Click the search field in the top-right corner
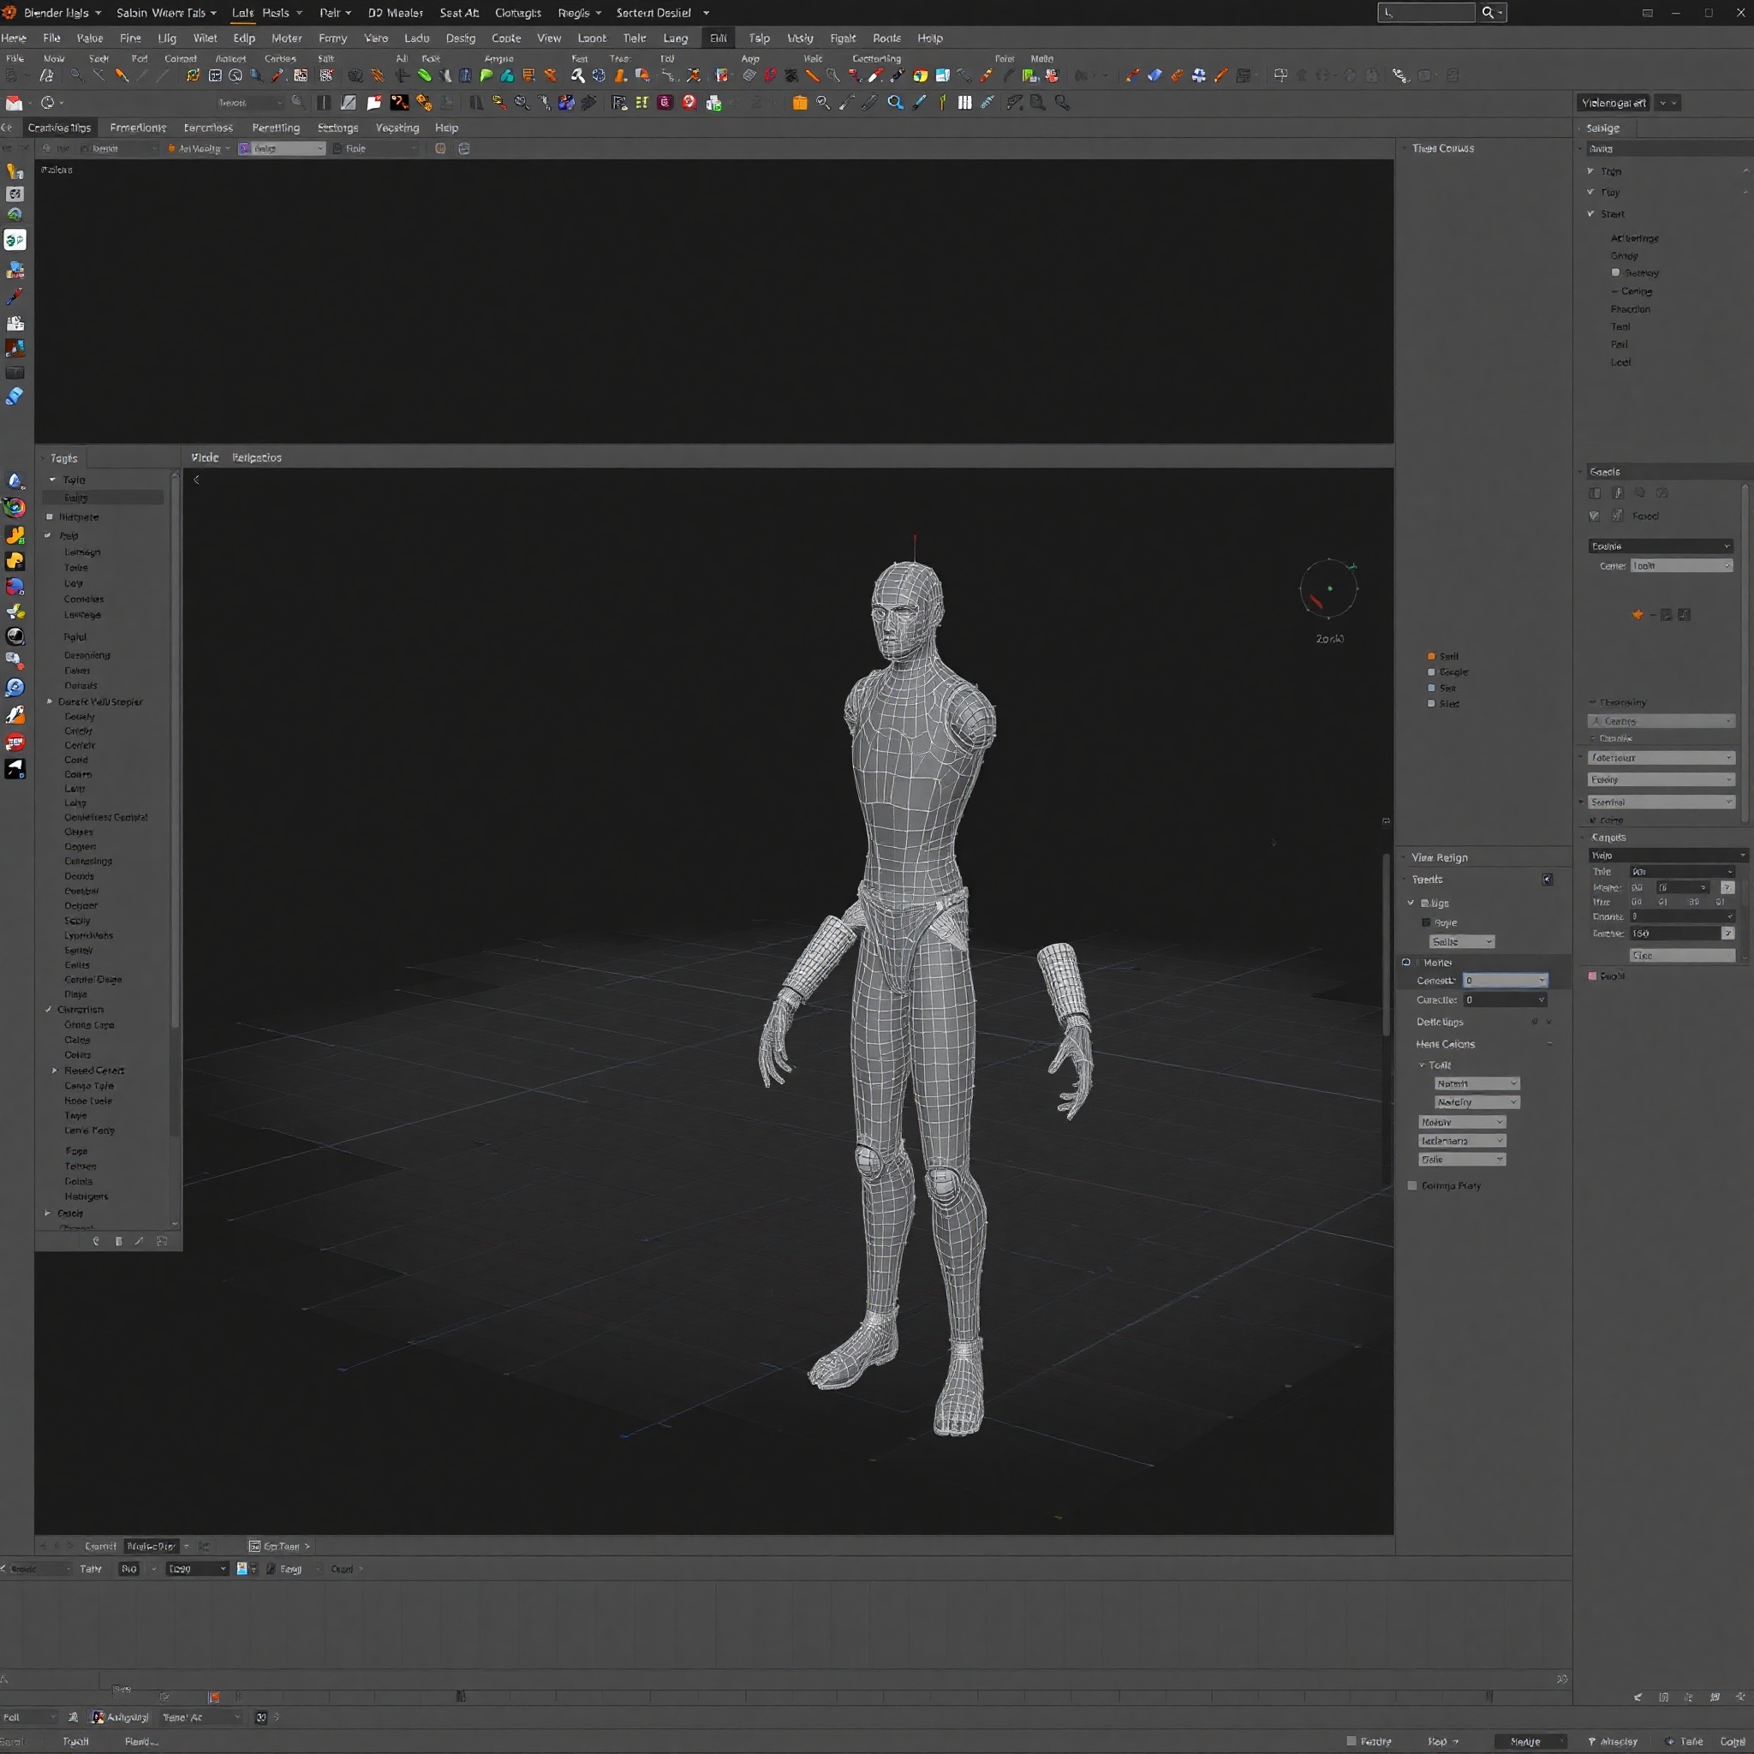The width and height of the screenshot is (1754, 1754). pyautogui.click(x=1425, y=13)
